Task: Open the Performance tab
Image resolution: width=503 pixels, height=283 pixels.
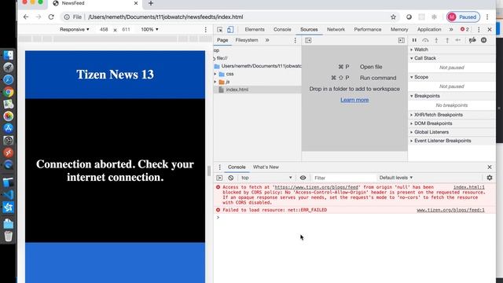Action: 368,30
